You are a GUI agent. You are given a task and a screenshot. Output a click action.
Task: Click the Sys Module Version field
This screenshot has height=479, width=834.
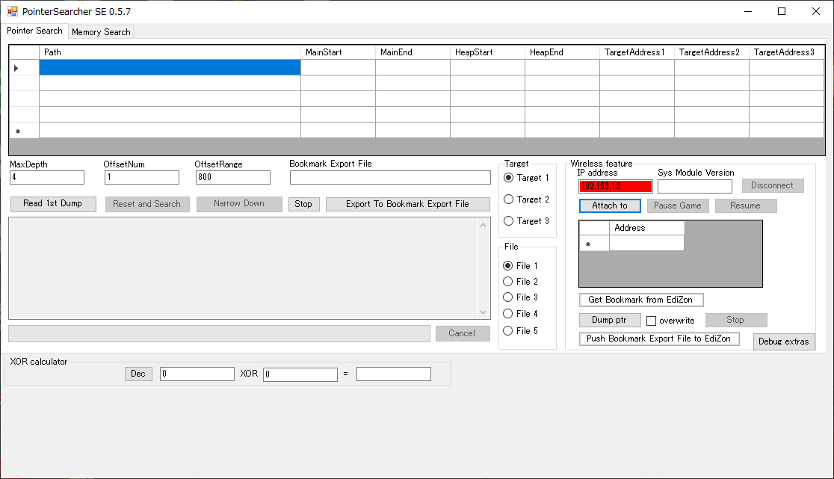[x=695, y=187]
